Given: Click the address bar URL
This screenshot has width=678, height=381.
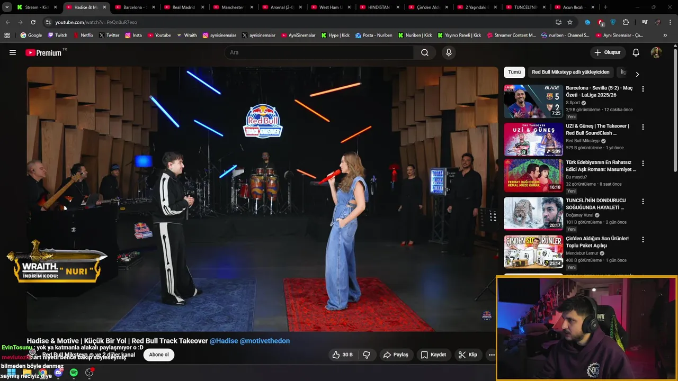Looking at the screenshot, I should (96, 22).
